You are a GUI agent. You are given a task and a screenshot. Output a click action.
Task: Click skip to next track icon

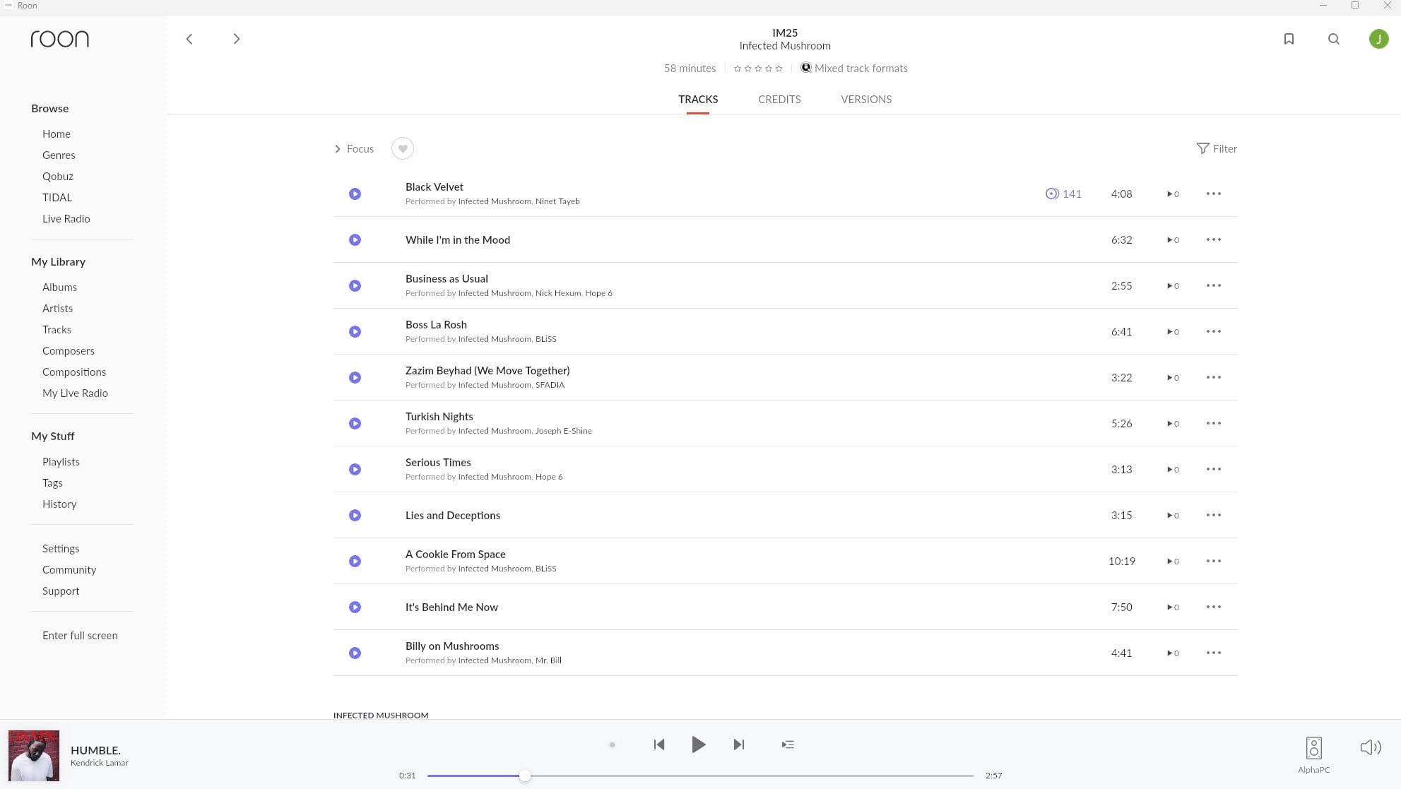[x=740, y=744]
